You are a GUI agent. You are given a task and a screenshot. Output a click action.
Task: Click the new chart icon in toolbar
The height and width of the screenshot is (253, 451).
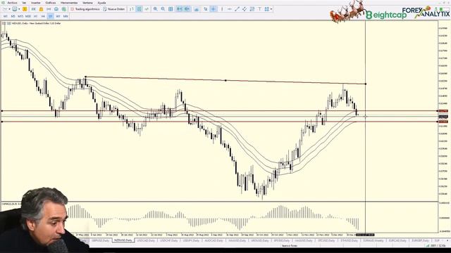coord(5,9)
